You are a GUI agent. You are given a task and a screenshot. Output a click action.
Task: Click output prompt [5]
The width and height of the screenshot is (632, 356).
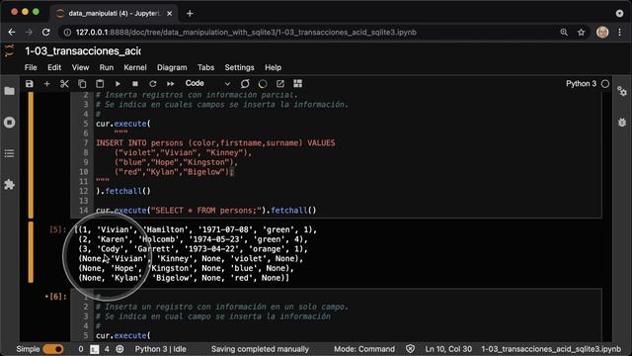(57, 229)
